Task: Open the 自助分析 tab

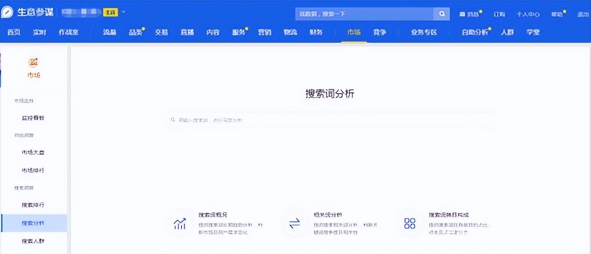Action: pos(475,32)
